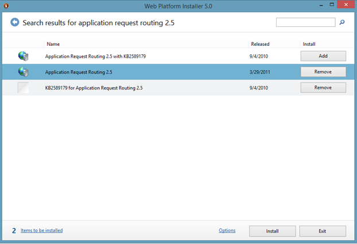Click the Web Platform Installer title bar icon
357x244 pixels.
[5, 6]
